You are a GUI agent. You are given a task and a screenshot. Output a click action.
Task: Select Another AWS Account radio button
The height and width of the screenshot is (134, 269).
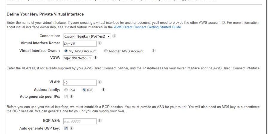[x=106, y=51]
